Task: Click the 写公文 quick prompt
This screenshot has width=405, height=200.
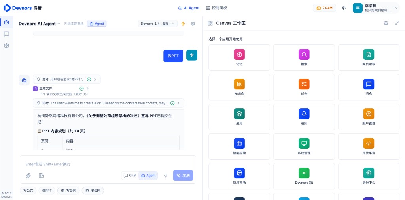Action: [28, 191]
